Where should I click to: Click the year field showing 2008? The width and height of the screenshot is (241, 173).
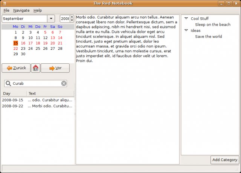click(65, 18)
